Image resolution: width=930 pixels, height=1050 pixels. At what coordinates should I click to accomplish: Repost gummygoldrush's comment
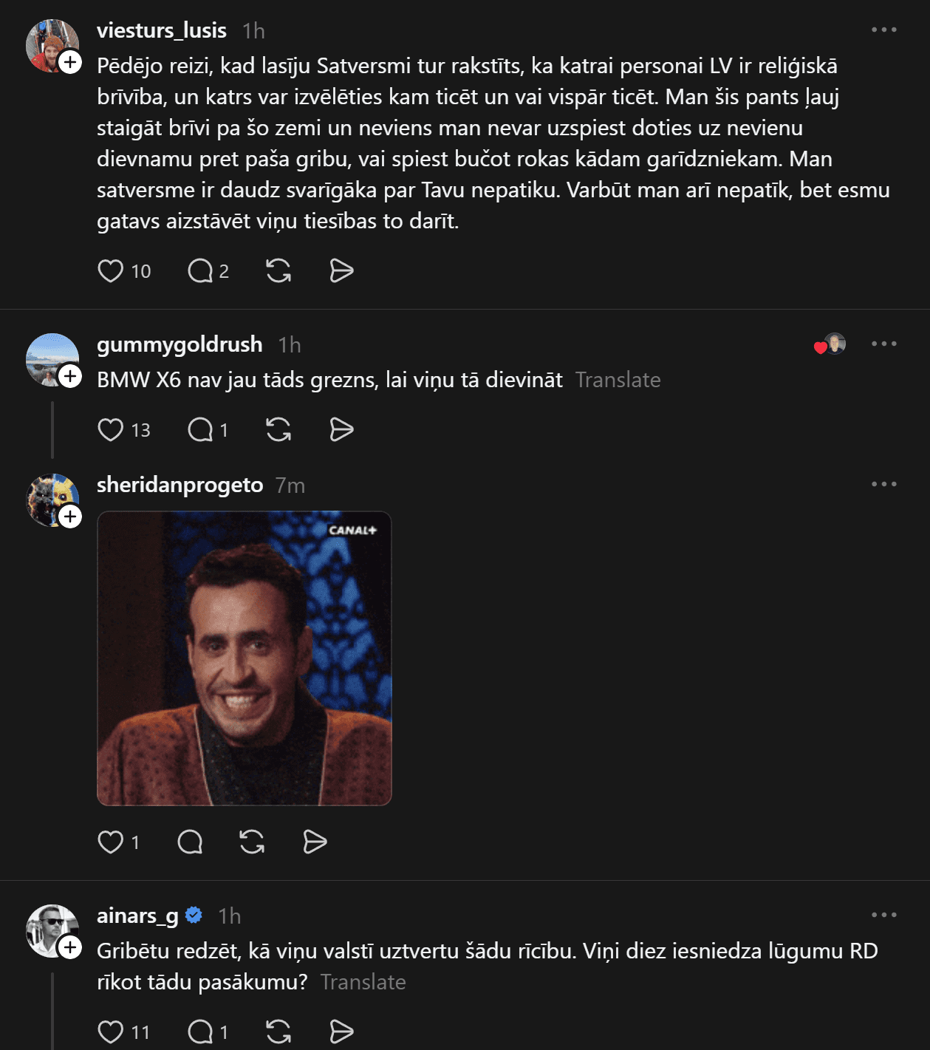coord(278,429)
